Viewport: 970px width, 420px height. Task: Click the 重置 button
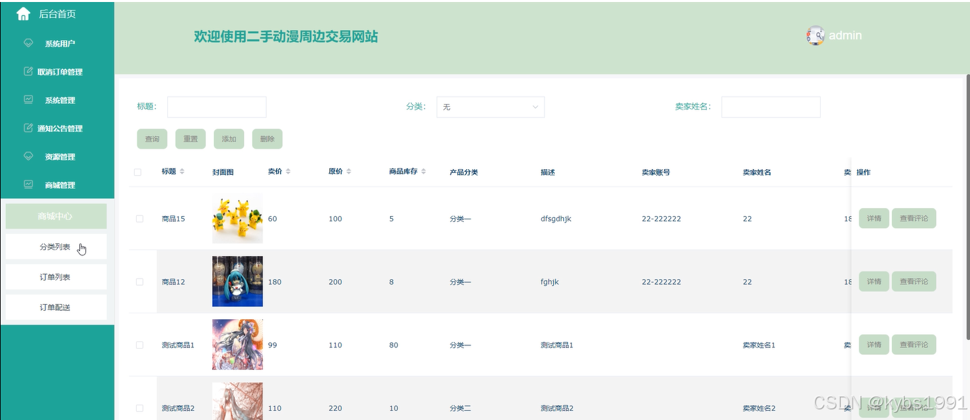(191, 139)
